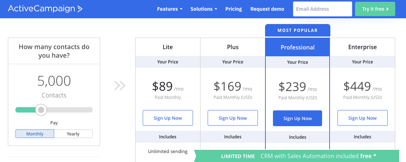The height and width of the screenshot is (162, 406).
Task: Click the Most Popular badge
Action: (298, 30)
